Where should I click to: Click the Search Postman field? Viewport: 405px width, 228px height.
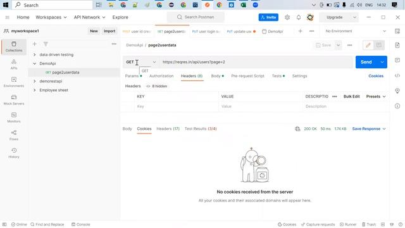tap(196, 17)
